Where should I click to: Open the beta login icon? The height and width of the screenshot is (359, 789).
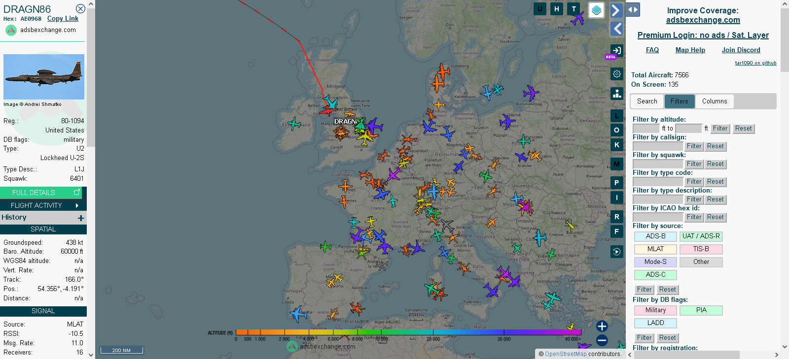[616, 50]
